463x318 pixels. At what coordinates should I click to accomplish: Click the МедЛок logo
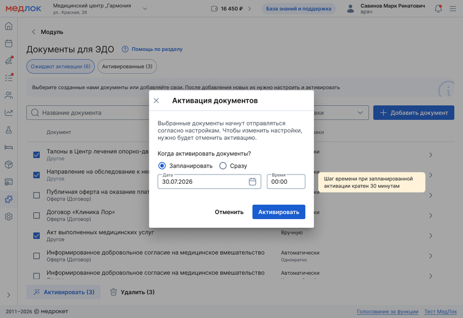click(23, 9)
